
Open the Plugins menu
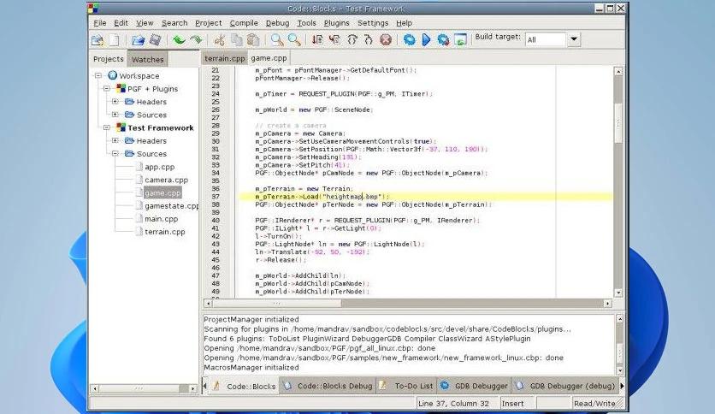click(336, 23)
